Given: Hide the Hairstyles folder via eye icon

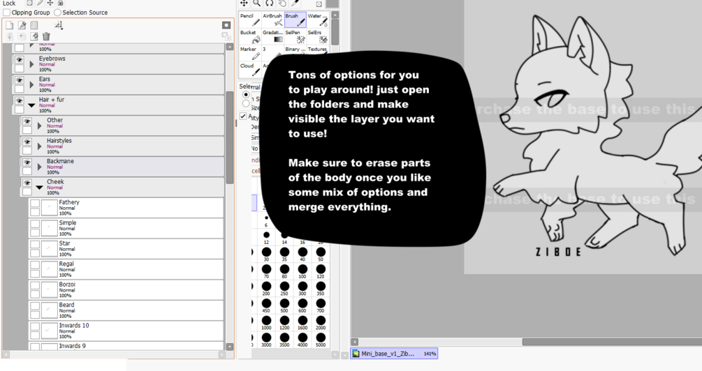Looking at the screenshot, I should [x=27, y=142].
